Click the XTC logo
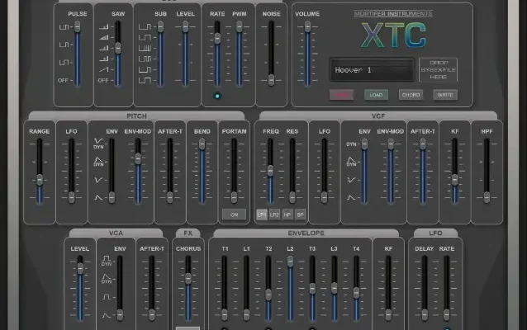The image size is (527, 330). point(394,34)
